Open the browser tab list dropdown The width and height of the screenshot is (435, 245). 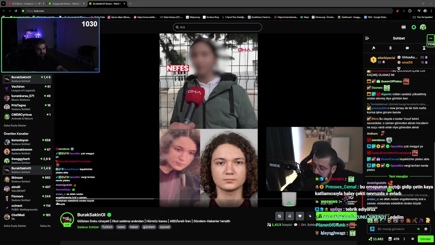pos(3,3)
